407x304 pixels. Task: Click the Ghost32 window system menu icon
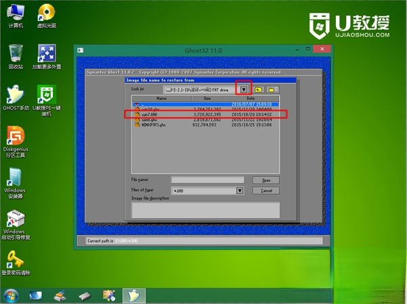[x=80, y=50]
